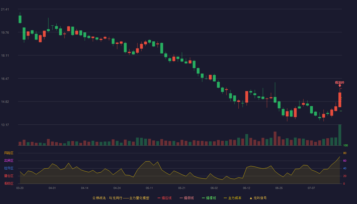Click the tallest volume bar at chart's end
This screenshot has height=204, width=357.
pyautogui.click(x=340, y=135)
